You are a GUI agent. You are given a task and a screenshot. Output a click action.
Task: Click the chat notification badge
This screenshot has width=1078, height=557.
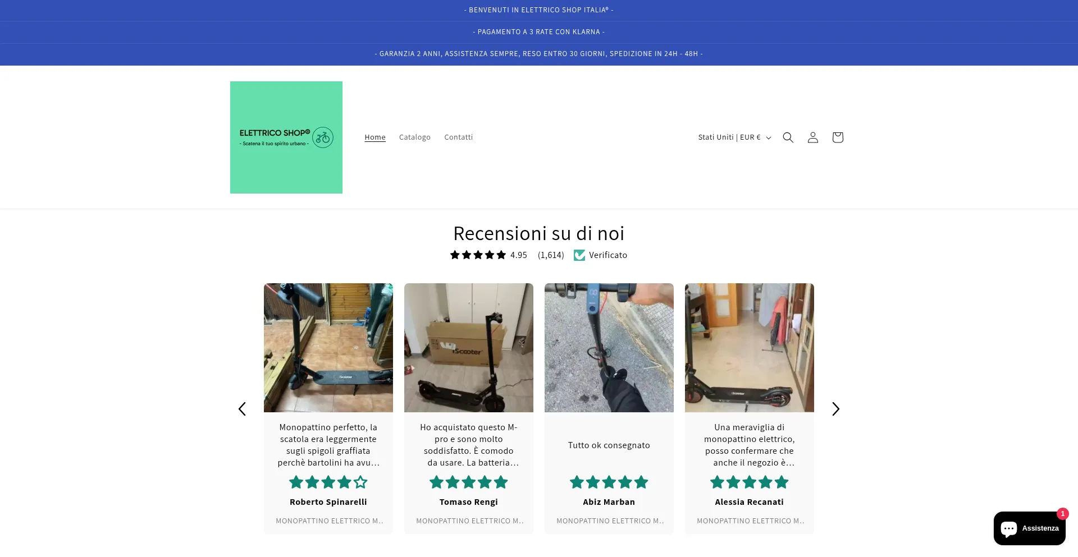point(1063,514)
